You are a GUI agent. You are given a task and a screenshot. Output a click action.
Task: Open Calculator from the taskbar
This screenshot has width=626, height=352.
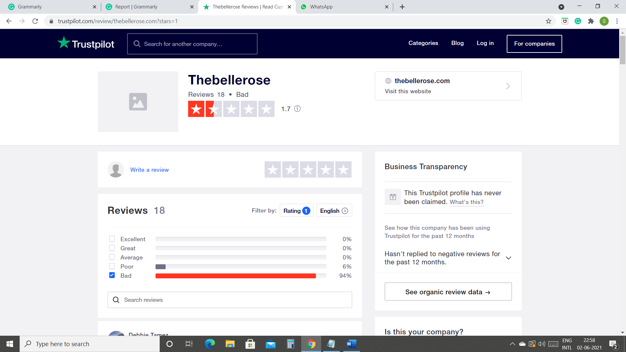point(291,344)
